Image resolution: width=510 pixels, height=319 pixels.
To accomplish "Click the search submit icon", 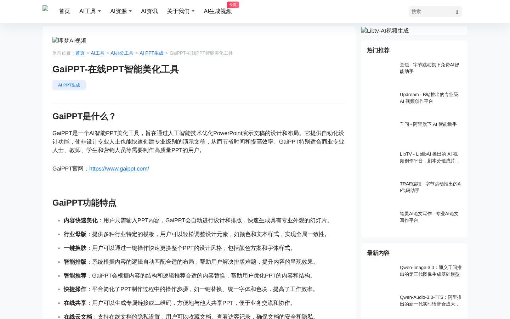I will 457,12.
